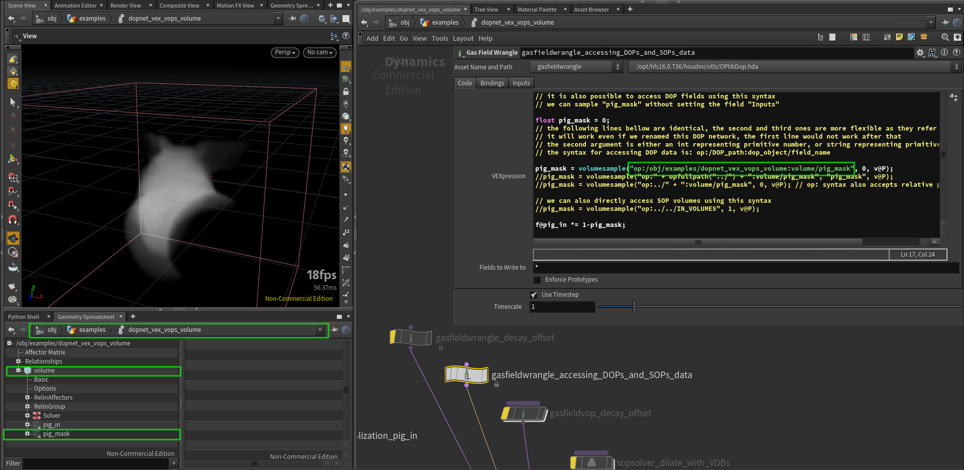Click the network editor search magnifier icon
The height and width of the screenshot is (470, 964).
(944, 37)
